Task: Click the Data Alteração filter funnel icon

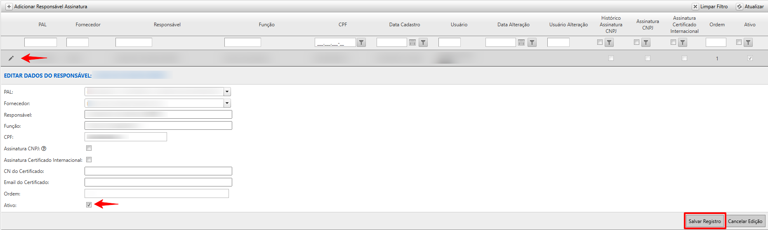Action: pyautogui.click(x=532, y=42)
